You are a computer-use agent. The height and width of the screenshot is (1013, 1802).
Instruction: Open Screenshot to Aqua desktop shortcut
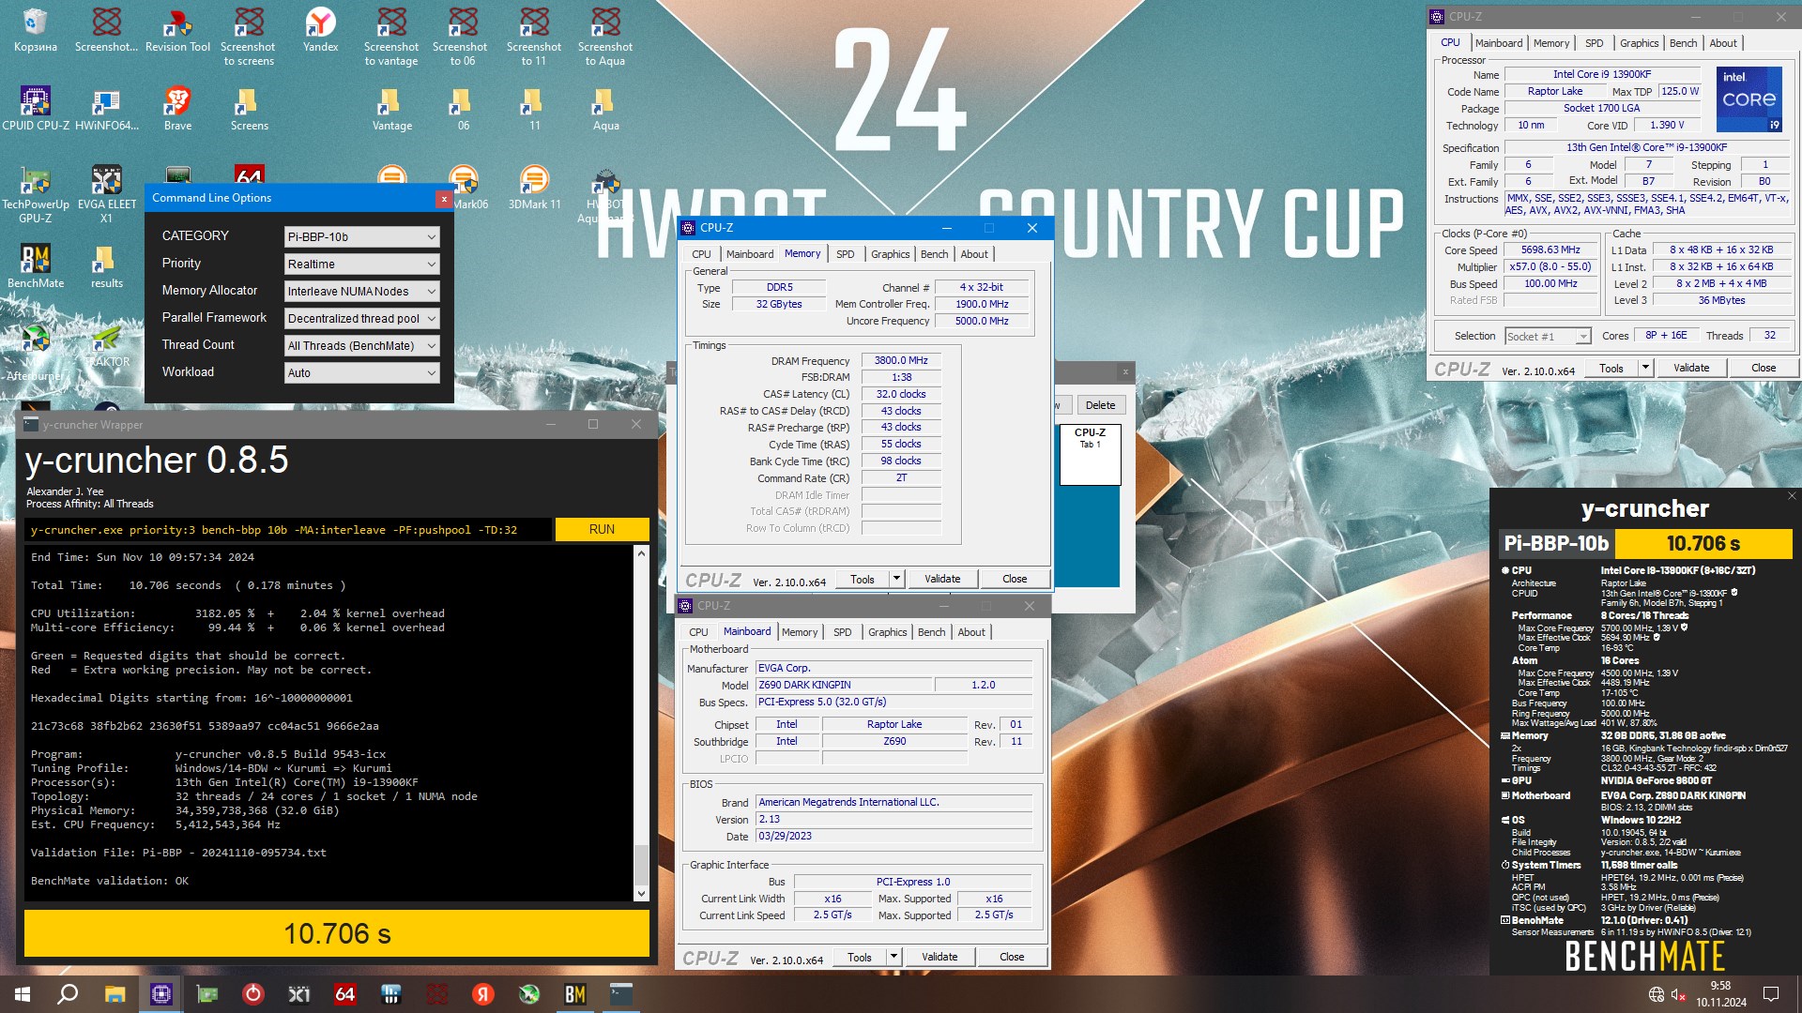pyautogui.click(x=605, y=37)
